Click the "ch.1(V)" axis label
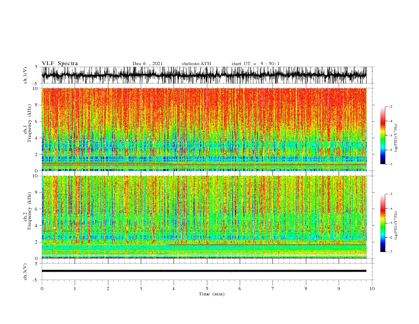Viewport: 419px width, 324px height. coord(25,75)
